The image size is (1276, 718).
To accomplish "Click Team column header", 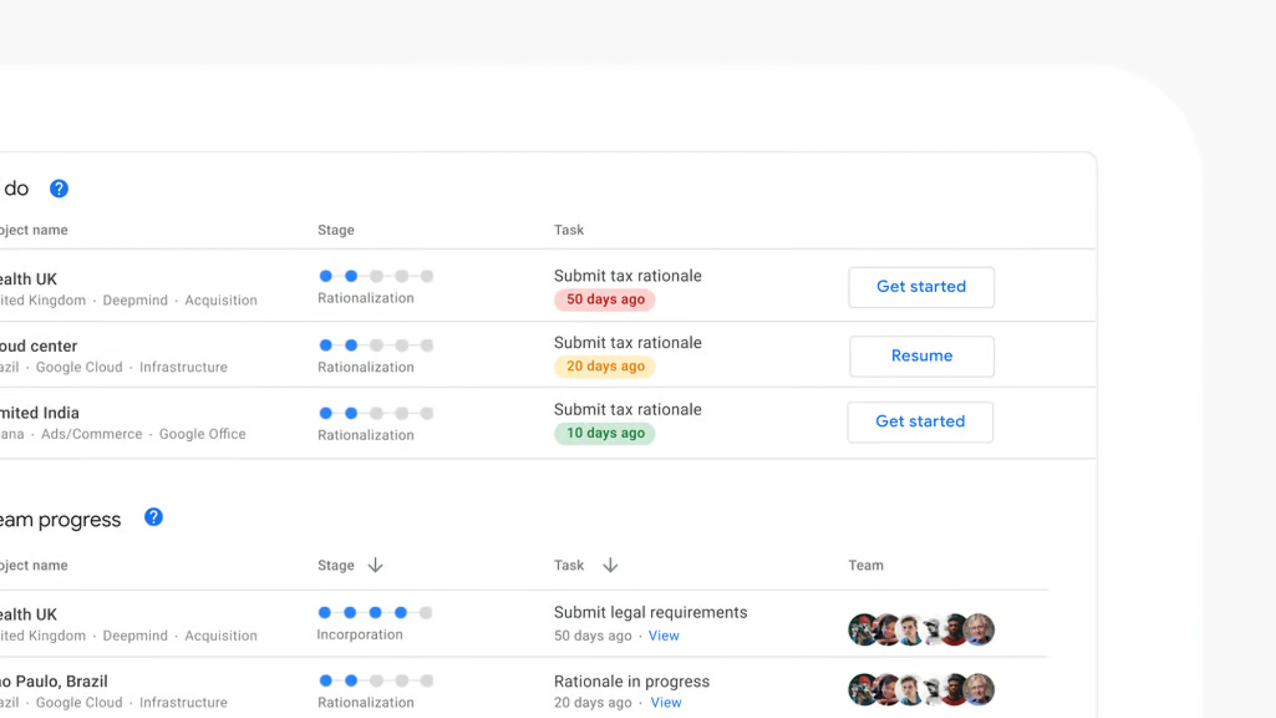I will [x=866, y=565].
